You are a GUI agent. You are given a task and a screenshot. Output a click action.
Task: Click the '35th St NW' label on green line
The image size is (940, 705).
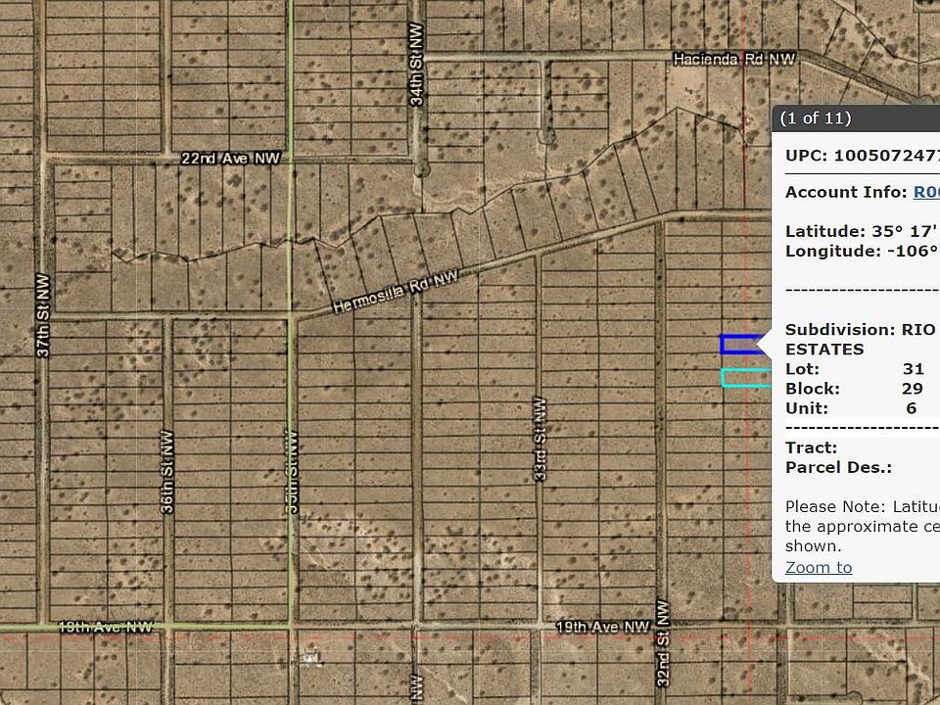pyautogui.click(x=292, y=471)
